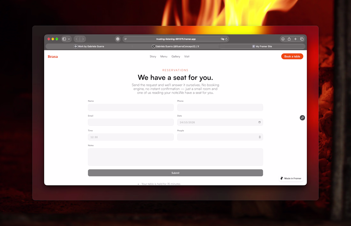Switch to the Work by Gabriela Guerra tab

click(x=89, y=46)
